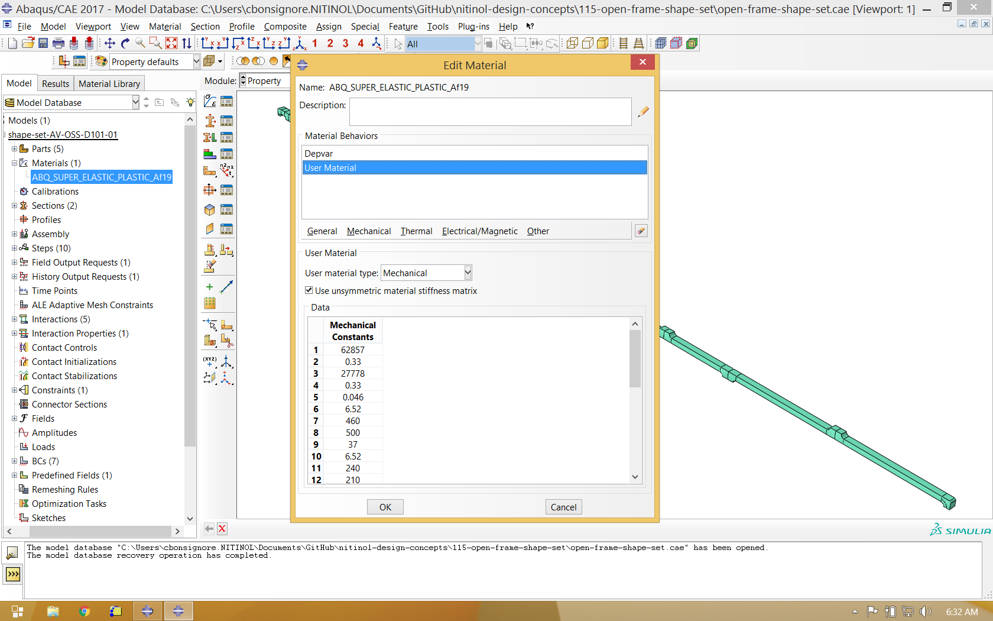
Task: Click the red X cancel procedure icon
Action: [222, 529]
